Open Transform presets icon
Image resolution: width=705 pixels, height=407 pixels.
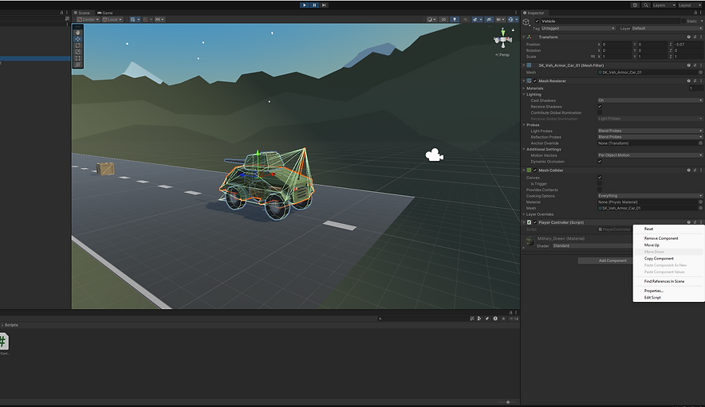(695, 37)
